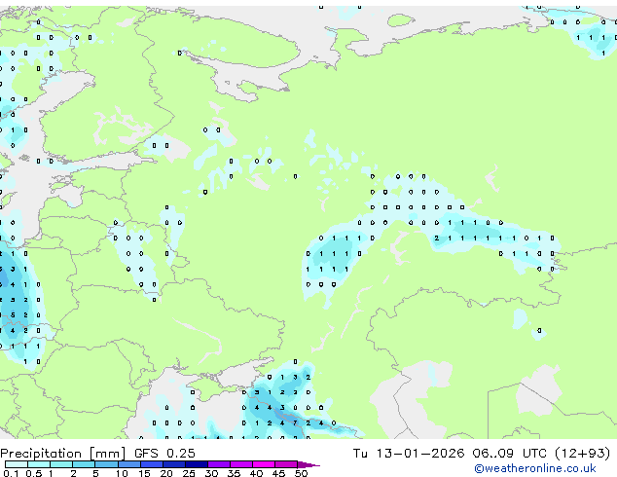Pick the 1–2 mm legend swatch
The width and height of the screenshot is (617, 477).
coord(61,464)
